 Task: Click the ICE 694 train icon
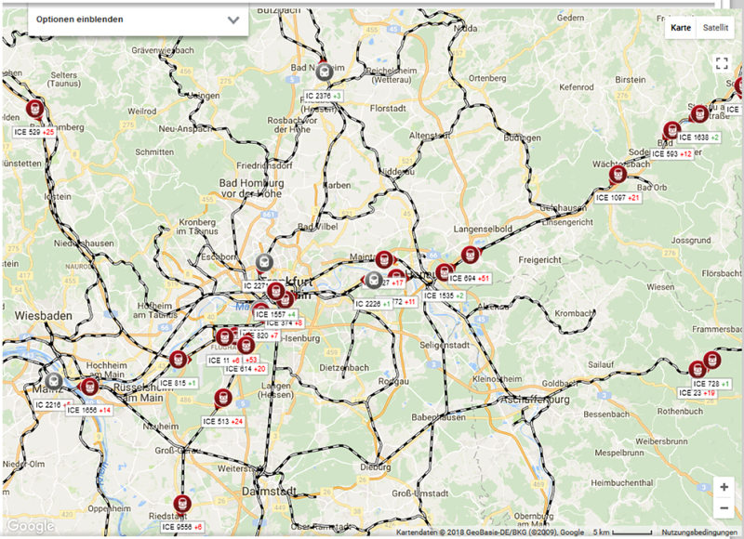471,255
